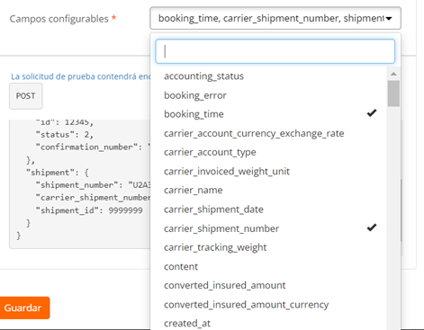Select the carrier_account_type option
The height and width of the screenshot is (330, 424).
tap(269, 152)
